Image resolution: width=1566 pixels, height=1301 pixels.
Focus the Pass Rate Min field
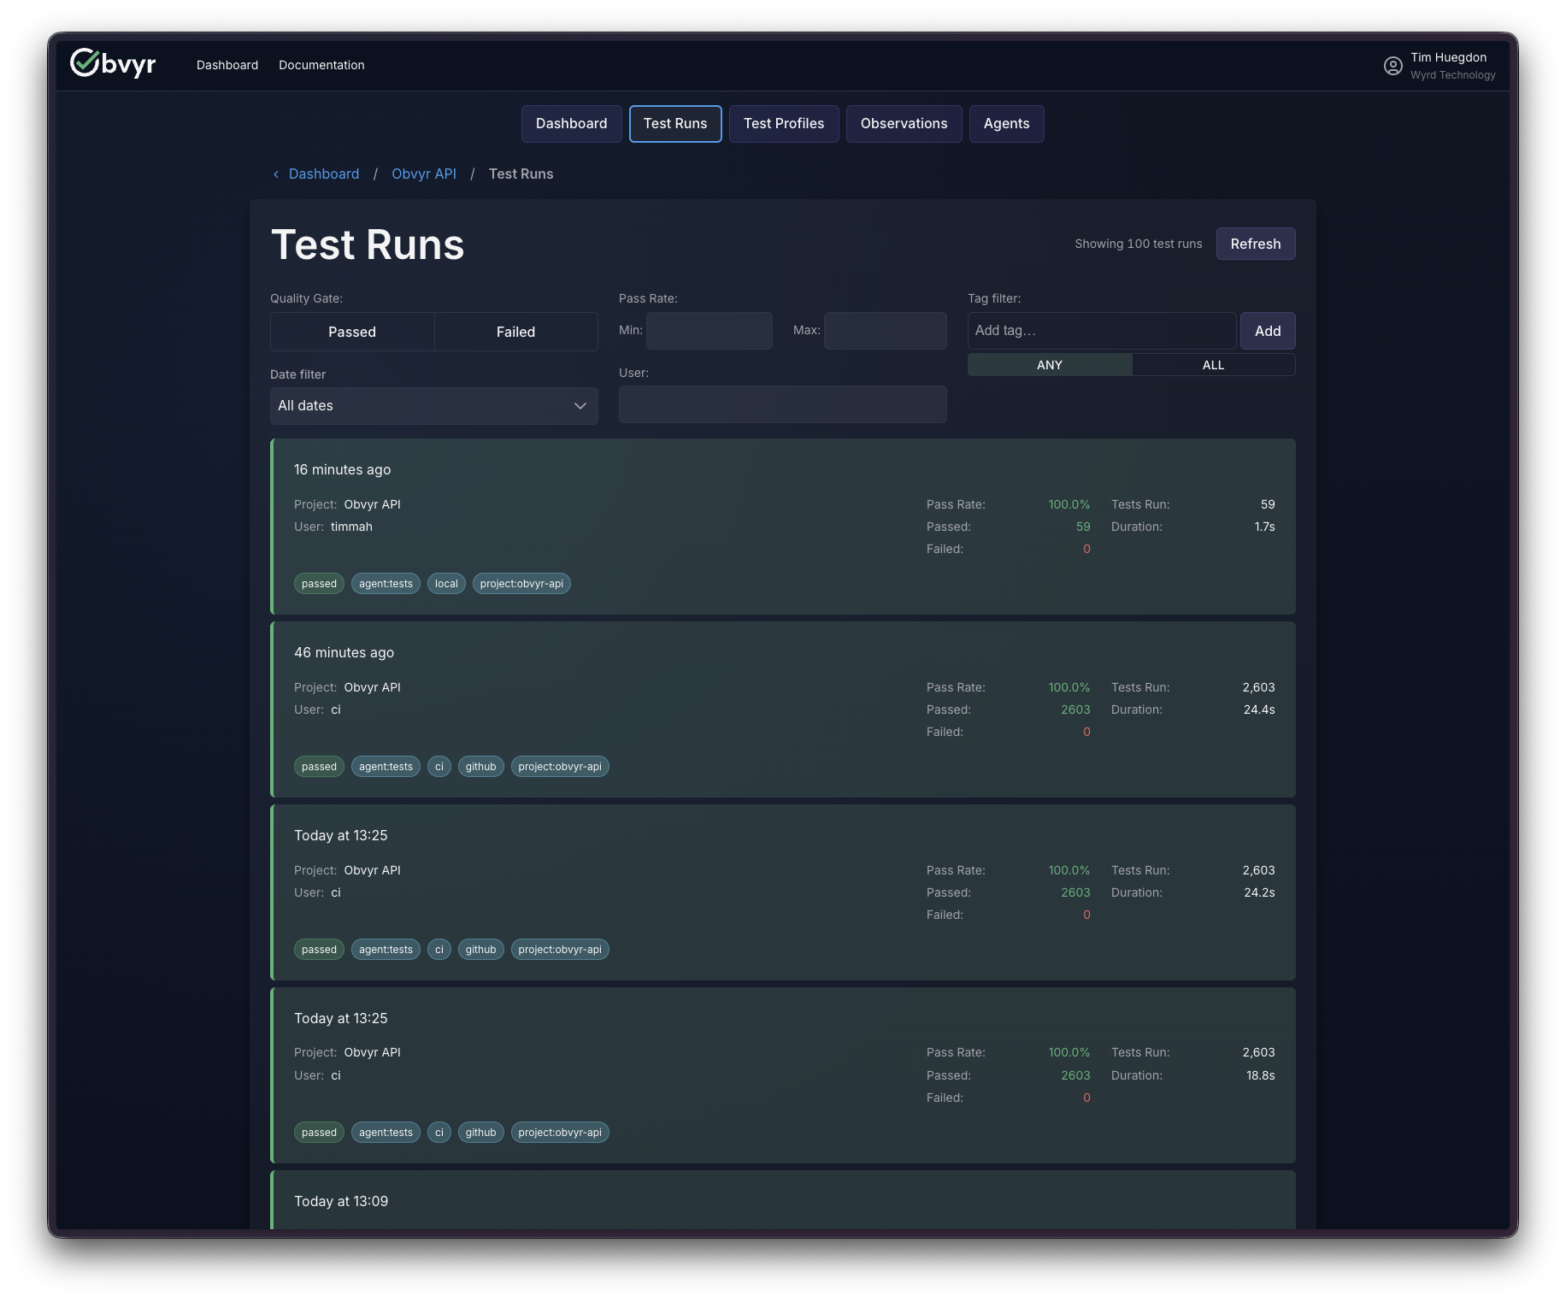click(x=709, y=331)
